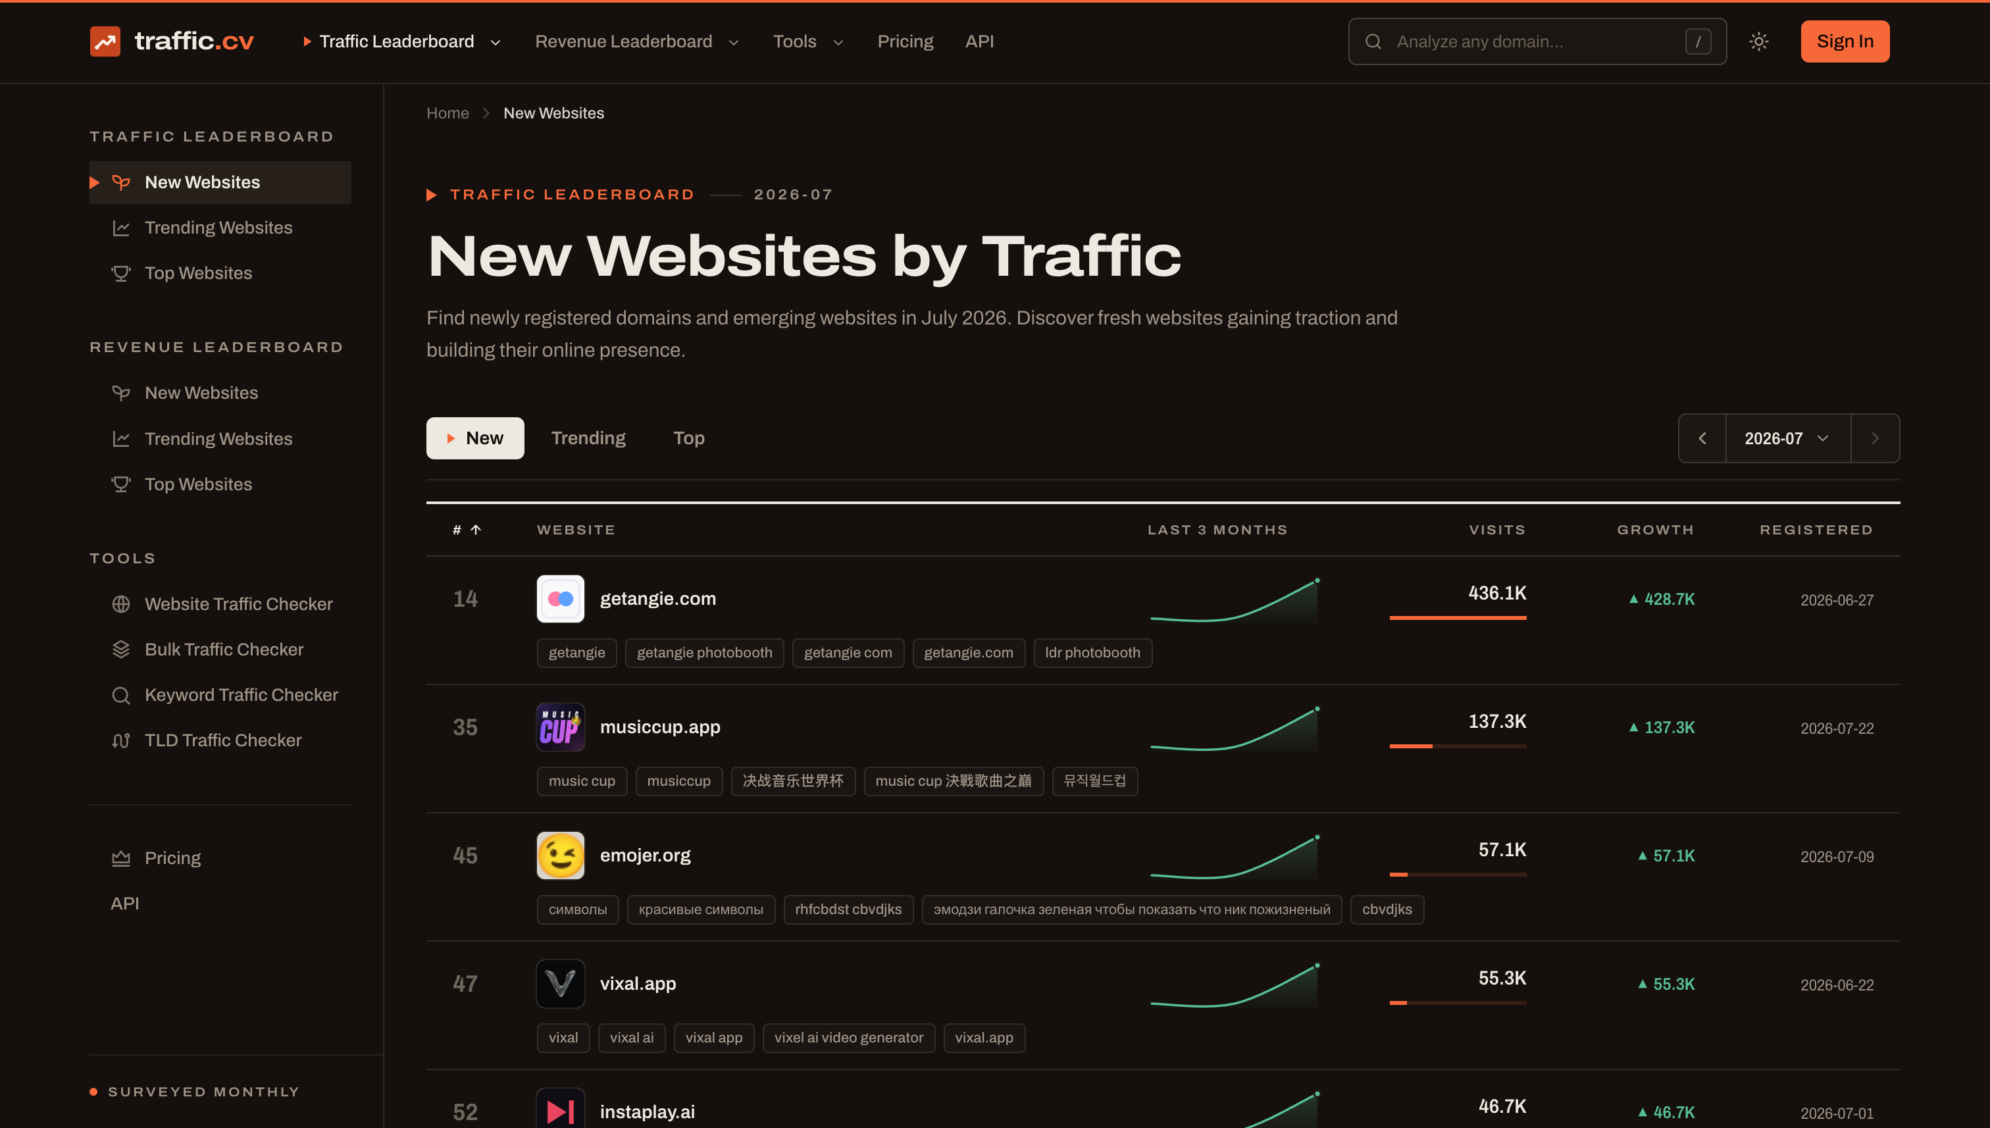Image resolution: width=1990 pixels, height=1128 pixels.
Task: Click the Keyword Traffic Checker search icon
Action: [x=121, y=695]
